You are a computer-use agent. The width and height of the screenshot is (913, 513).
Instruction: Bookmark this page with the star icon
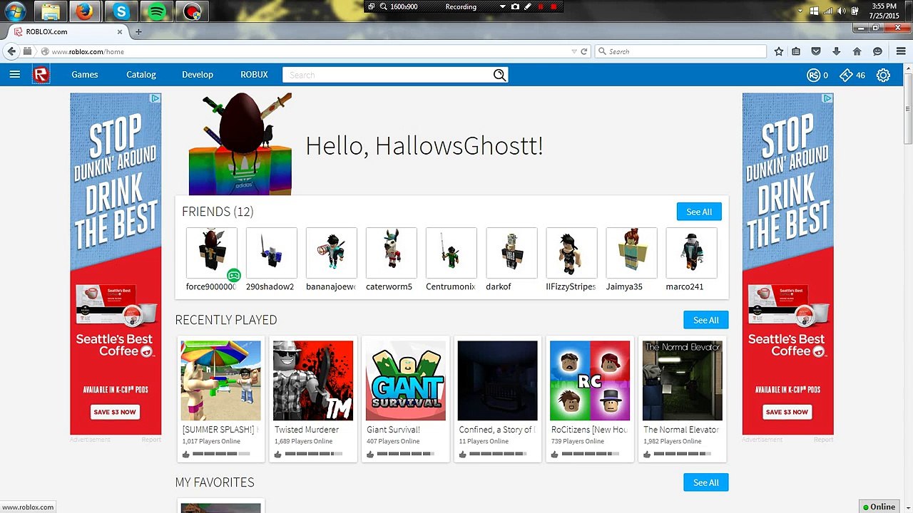779,51
